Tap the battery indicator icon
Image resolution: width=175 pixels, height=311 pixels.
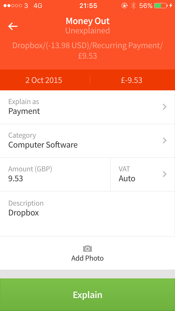[x=161, y=6]
